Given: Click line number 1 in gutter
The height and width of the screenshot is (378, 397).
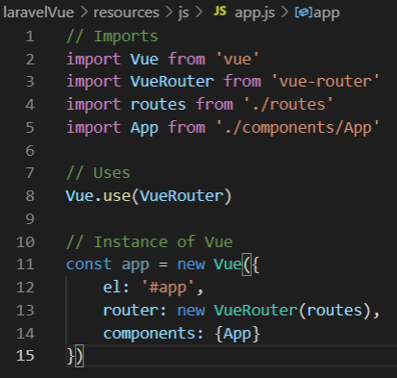Looking at the screenshot, I should tap(30, 37).
